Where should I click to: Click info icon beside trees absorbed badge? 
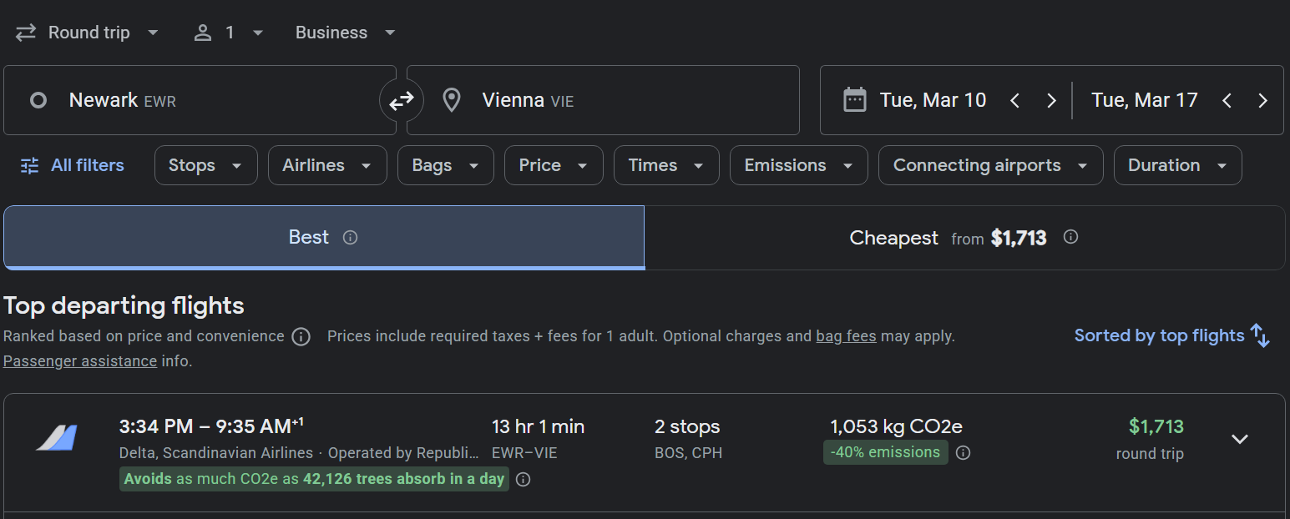coord(523,480)
